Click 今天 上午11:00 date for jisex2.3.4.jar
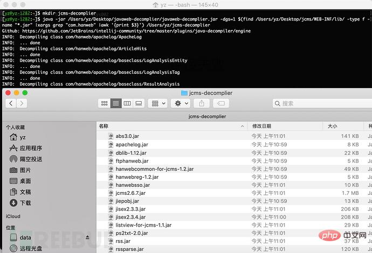This screenshot has width=372, height=253. click(x=269, y=217)
